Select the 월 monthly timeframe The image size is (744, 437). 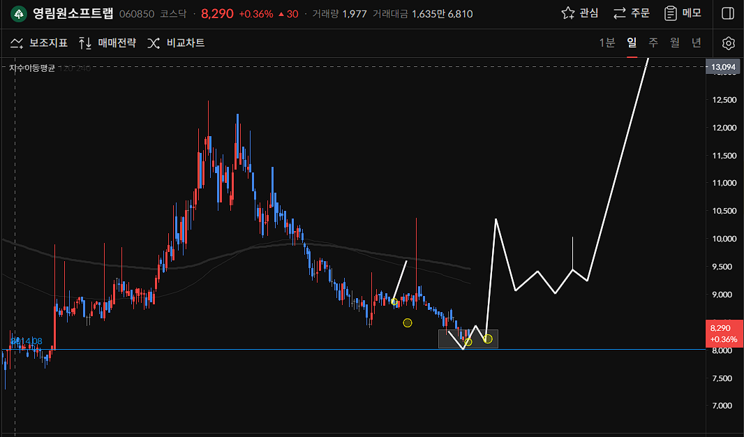(675, 43)
